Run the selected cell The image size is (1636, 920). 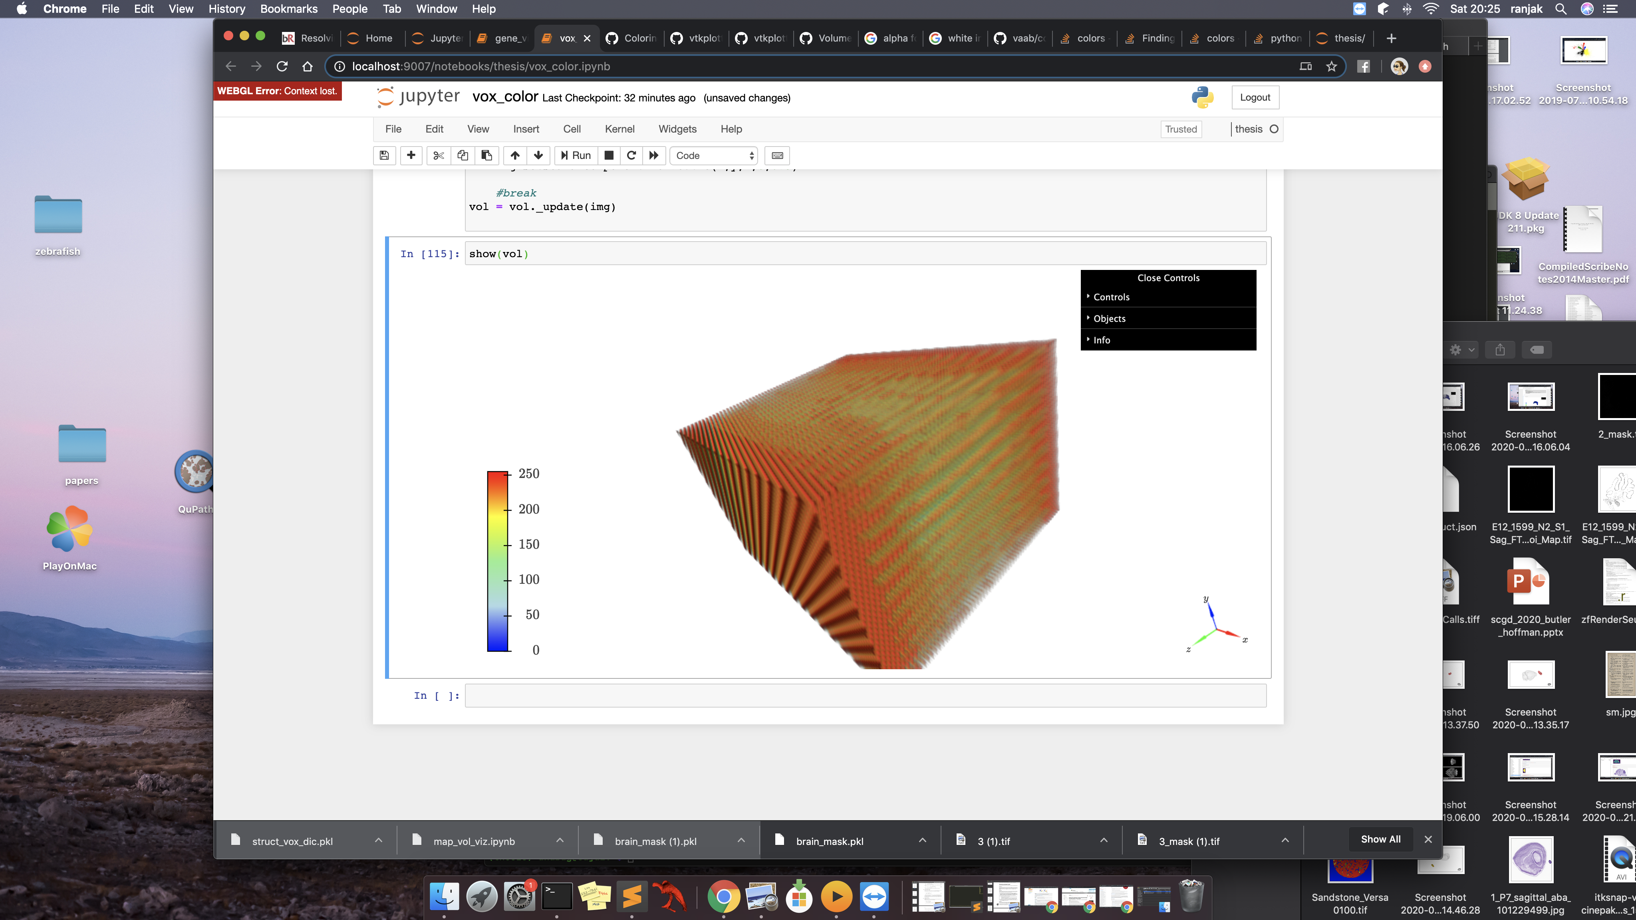click(x=576, y=156)
